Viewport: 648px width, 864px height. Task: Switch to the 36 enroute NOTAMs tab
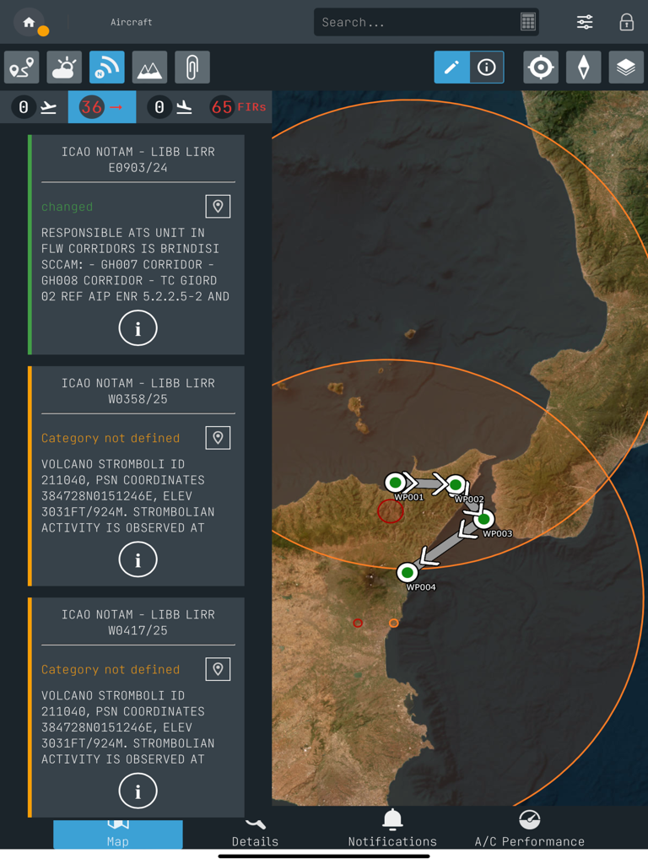tap(102, 107)
